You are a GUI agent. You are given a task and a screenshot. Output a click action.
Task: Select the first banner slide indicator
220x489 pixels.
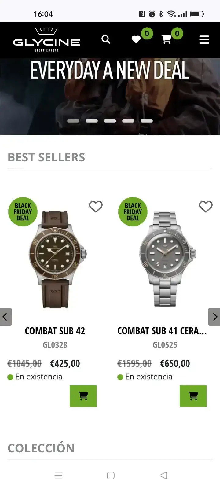coord(73,121)
